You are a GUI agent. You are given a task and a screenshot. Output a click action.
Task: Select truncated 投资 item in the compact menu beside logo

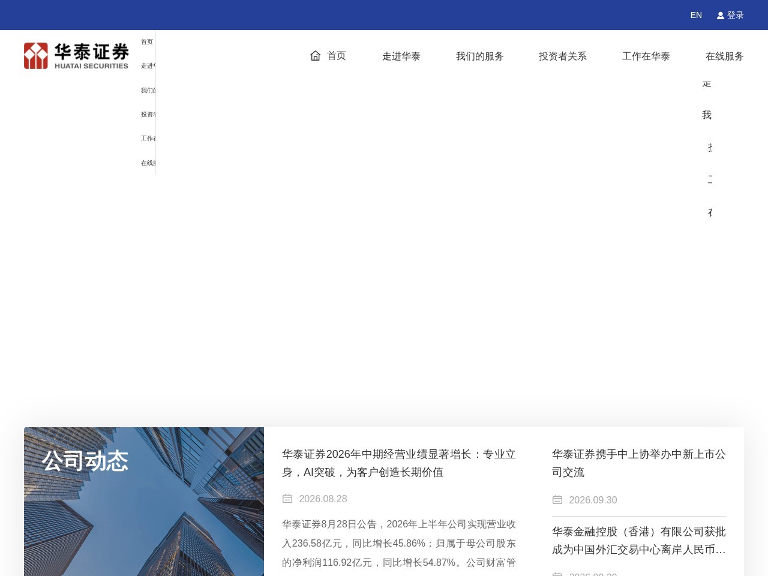coord(148,115)
